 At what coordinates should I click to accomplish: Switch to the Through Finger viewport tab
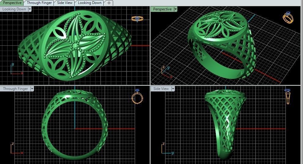[39, 3]
